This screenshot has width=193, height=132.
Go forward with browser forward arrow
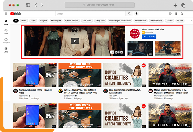pyautogui.click(x=42, y=5)
